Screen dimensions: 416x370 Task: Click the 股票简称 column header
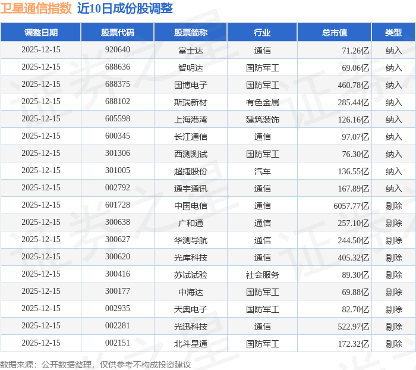pyautogui.click(x=191, y=32)
